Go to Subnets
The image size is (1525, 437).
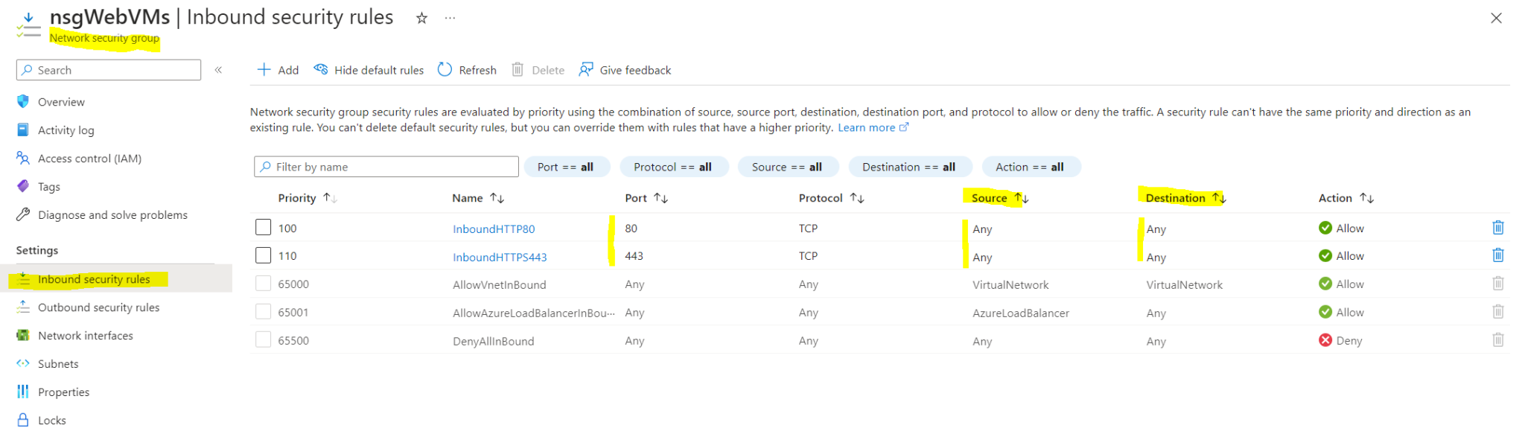58,364
